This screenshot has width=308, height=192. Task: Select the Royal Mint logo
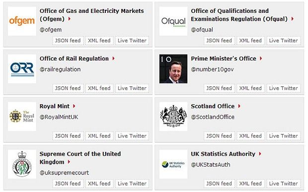tap(22, 116)
